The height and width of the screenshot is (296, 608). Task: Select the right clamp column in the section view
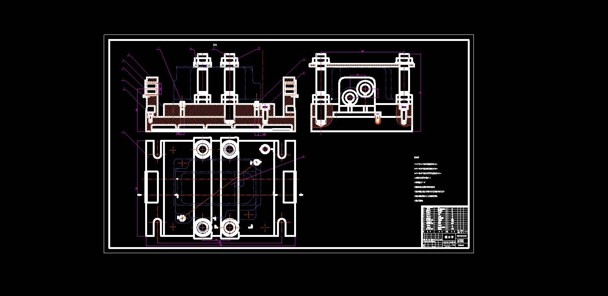[x=229, y=81]
